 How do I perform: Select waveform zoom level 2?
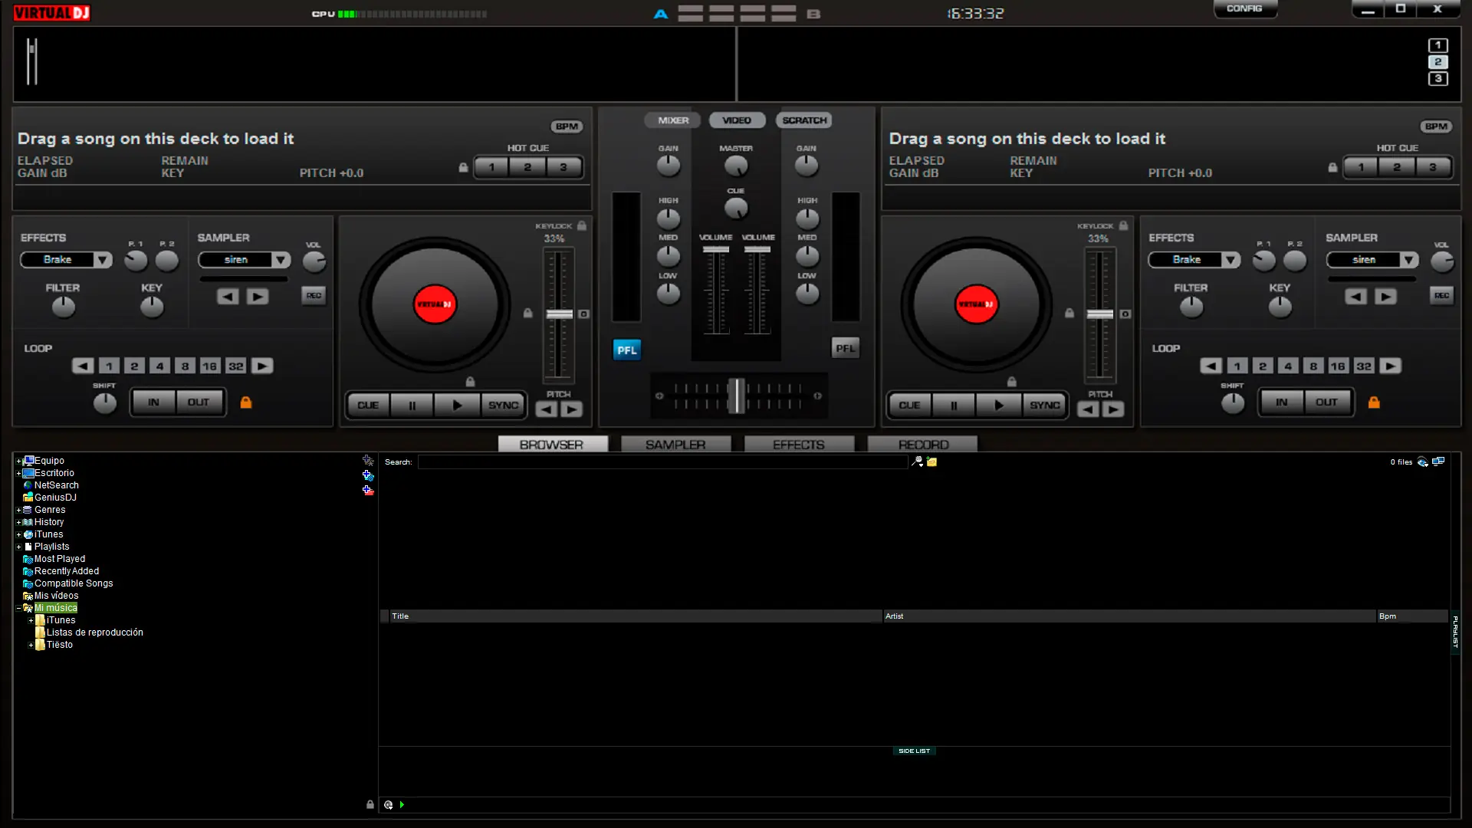1438,62
